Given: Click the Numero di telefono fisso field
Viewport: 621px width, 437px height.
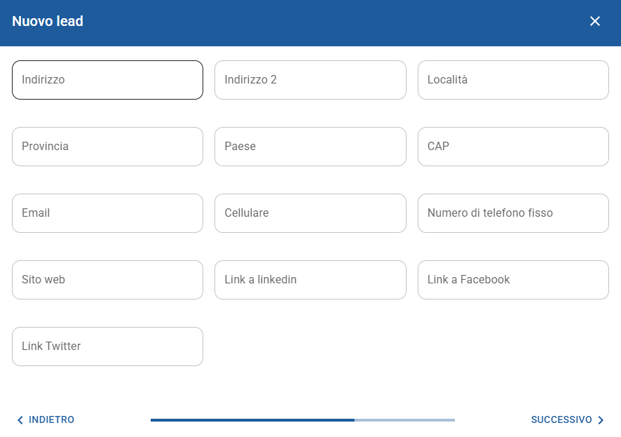Looking at the screenshot, I should [x=513, y=213].
